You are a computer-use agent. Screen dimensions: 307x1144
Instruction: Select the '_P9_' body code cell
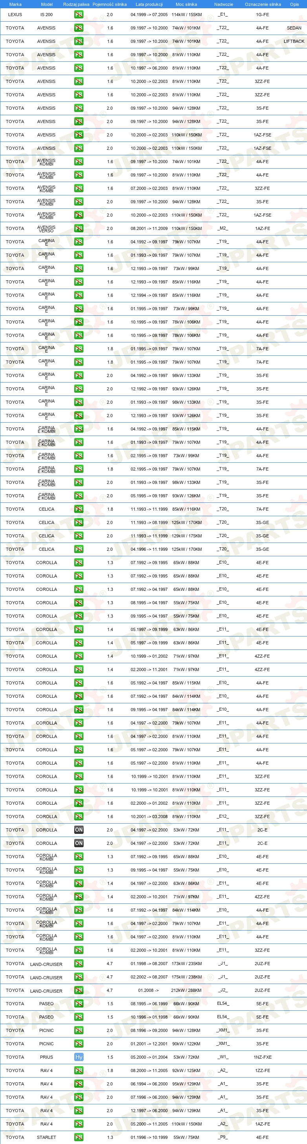pyautogui.click(x=223, y=1138)
